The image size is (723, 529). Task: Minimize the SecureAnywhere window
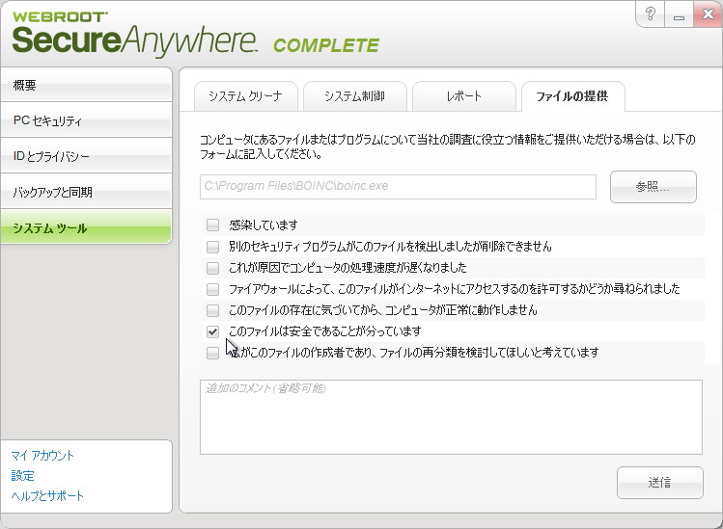coord(679,14)
